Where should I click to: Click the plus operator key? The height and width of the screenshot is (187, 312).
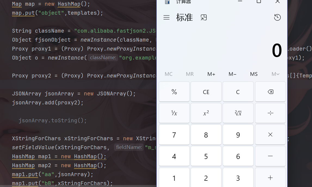270,177
